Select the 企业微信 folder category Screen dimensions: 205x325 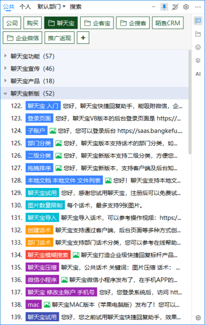pyautogui.click(x=23, y=38)
